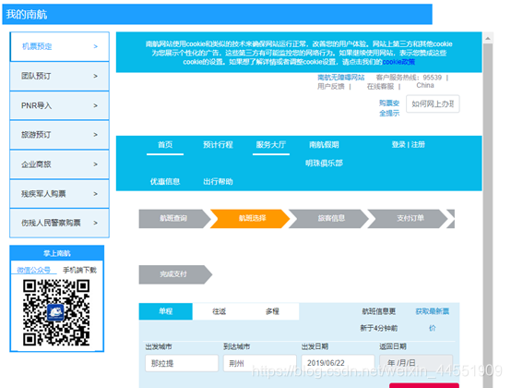511x388 pixels.
Task: Click the China region selector
Action: (425, 85)
